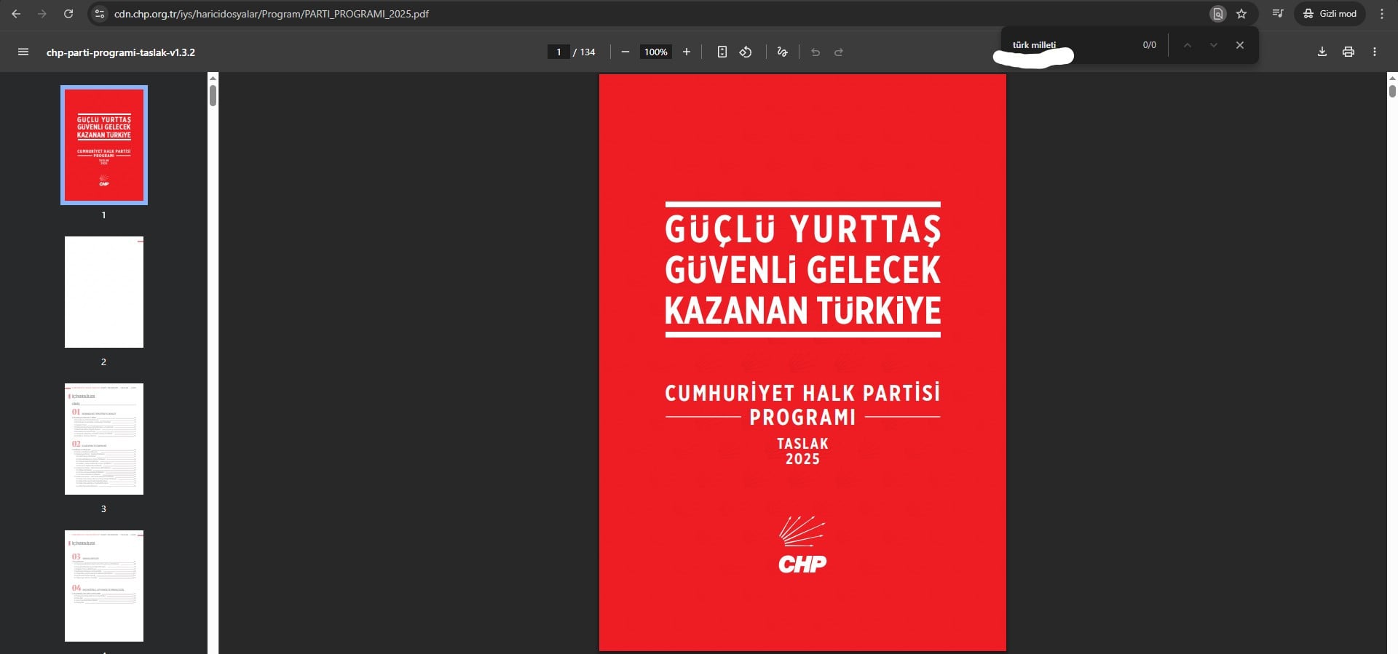This screenshot has height=654, width=1398.
Task: Toggle the PDF sidebar menu button
Action: [23, 52]
